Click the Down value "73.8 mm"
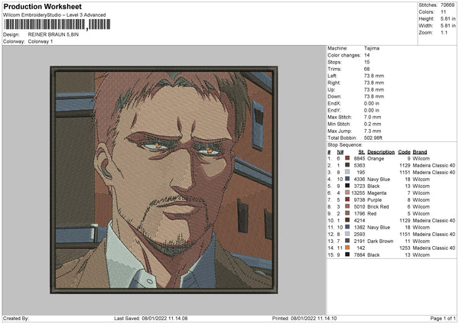The height and width of the screenshot is (324, 459). tap(374, 96)
